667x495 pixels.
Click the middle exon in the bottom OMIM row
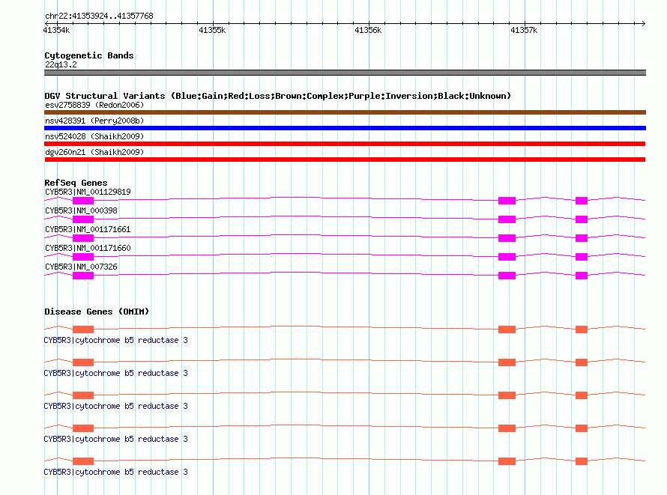[507, 461]
